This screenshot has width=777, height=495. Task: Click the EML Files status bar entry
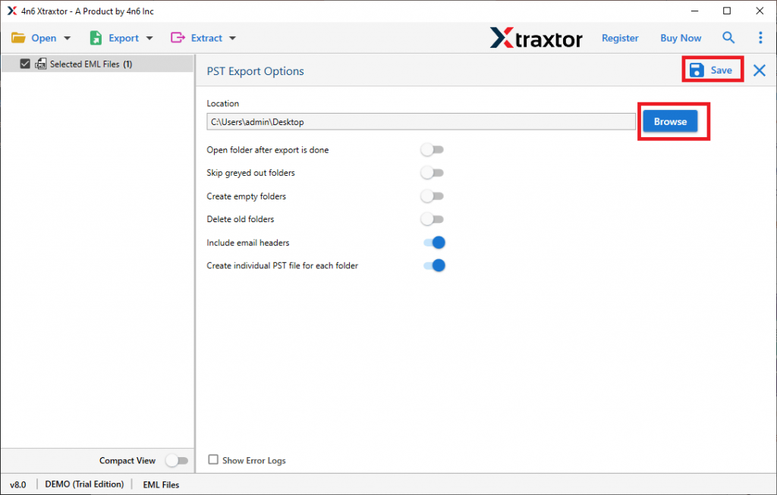[x=161, y=484]
